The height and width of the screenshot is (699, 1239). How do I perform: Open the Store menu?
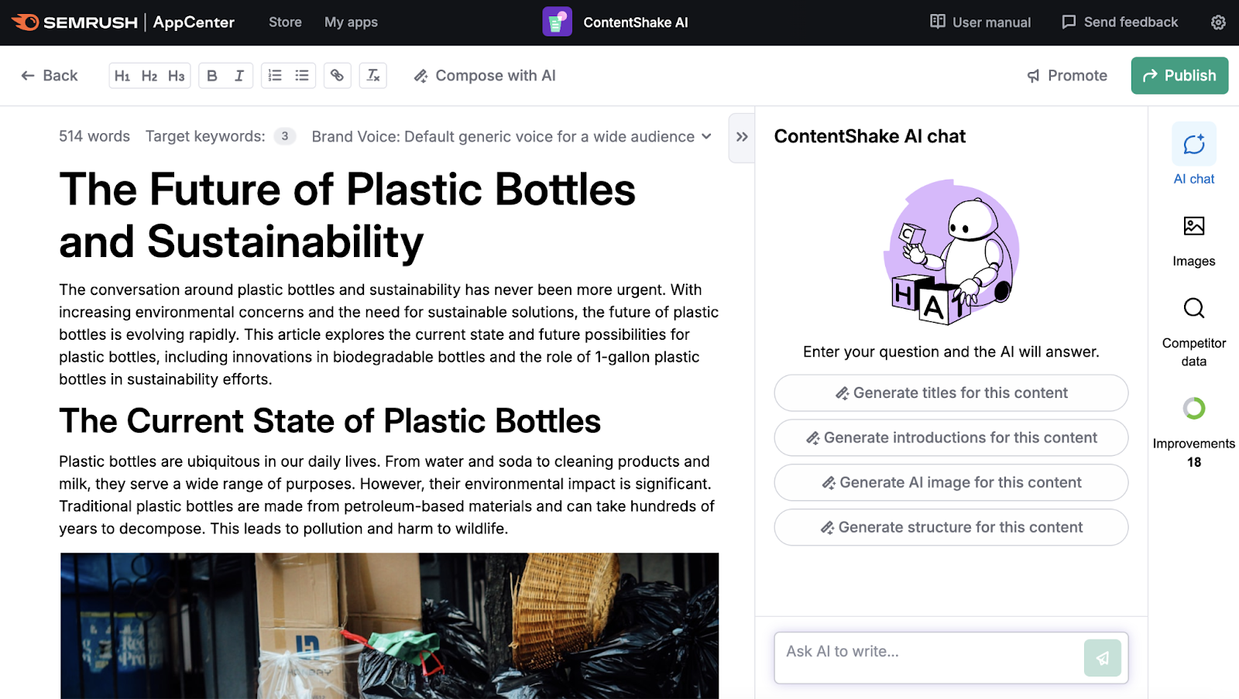(x=285, y=22)
